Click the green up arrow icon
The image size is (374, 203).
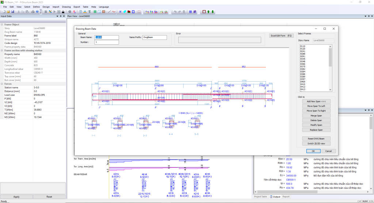(x=209, y=12)
